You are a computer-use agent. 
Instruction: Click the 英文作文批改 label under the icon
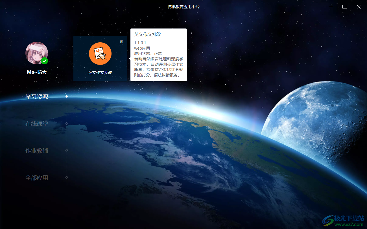coord(100,72)
